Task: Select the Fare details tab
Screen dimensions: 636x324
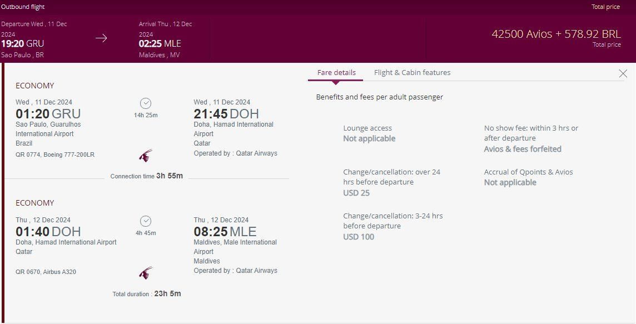Action: 336,73
